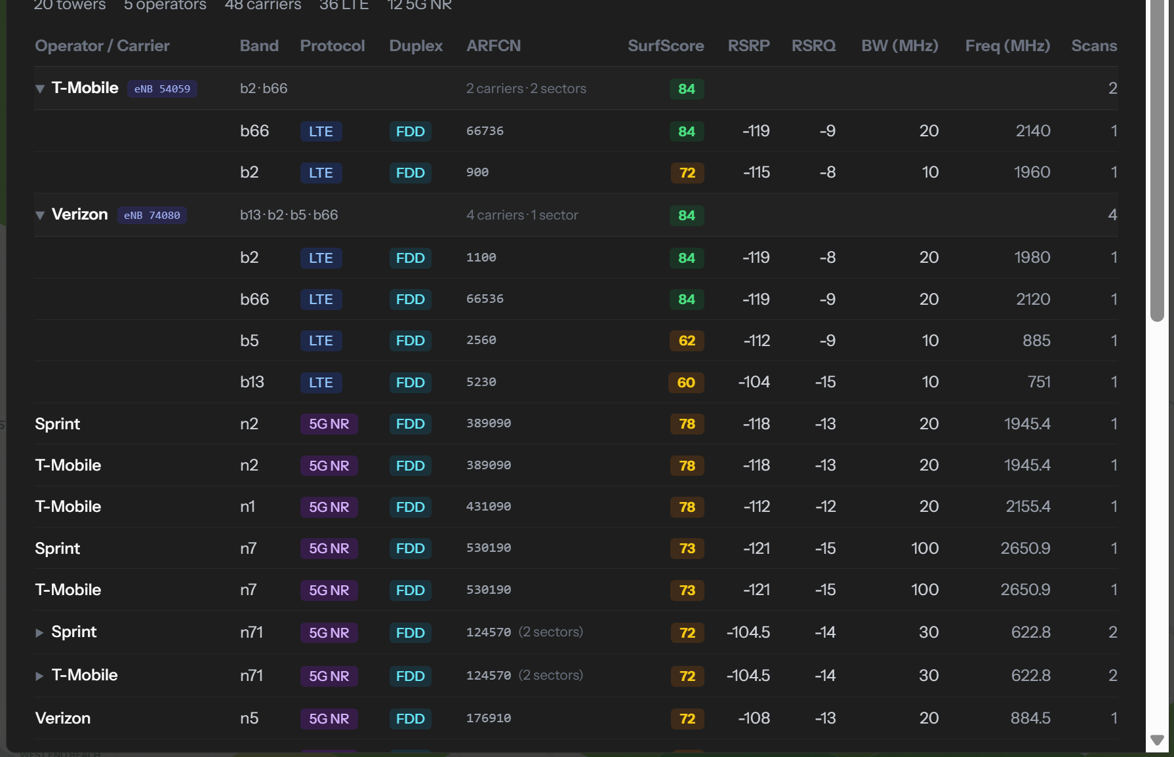Sort by Duplex column header
Image resolution: width=1174 pixels, height=757 pixels.
tap(416, 46)
